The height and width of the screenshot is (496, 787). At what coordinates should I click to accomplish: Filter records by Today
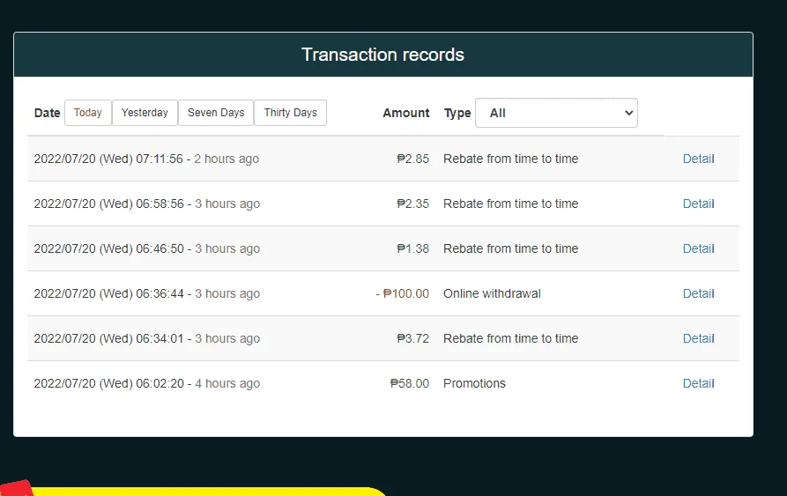[88, 113]
